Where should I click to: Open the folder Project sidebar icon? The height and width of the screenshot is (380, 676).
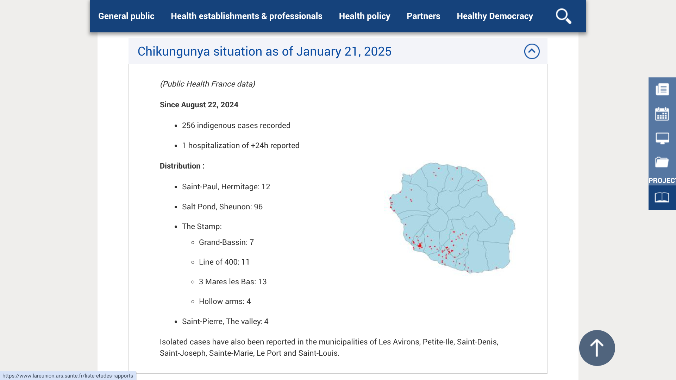(x=662, y=162)
